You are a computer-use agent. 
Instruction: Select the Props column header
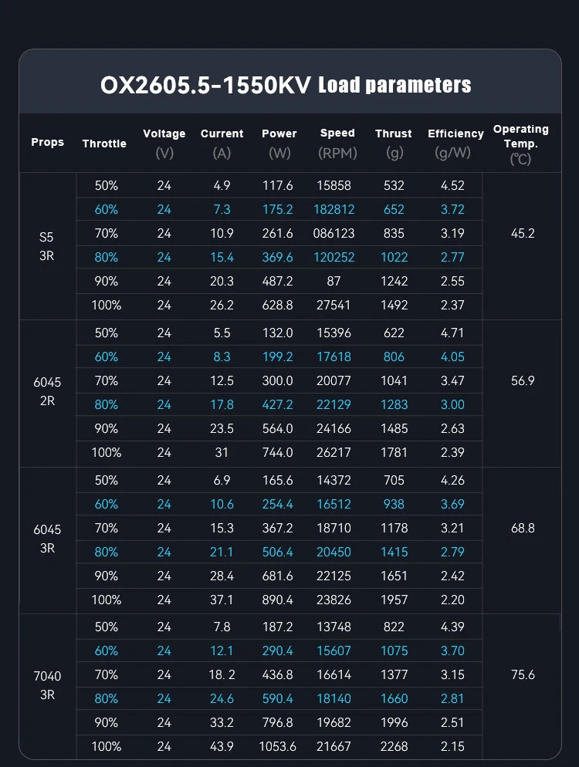(48, 143)
